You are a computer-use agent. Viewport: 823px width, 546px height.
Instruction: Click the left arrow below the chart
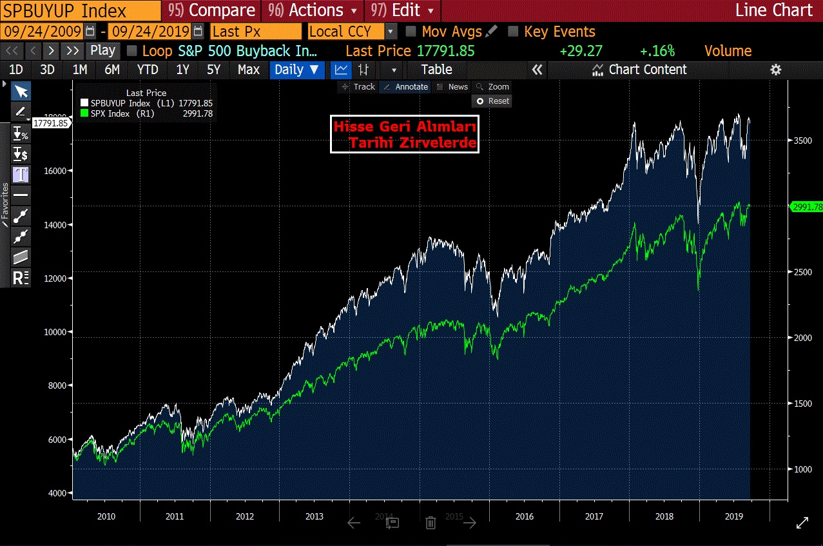[354, 523]
